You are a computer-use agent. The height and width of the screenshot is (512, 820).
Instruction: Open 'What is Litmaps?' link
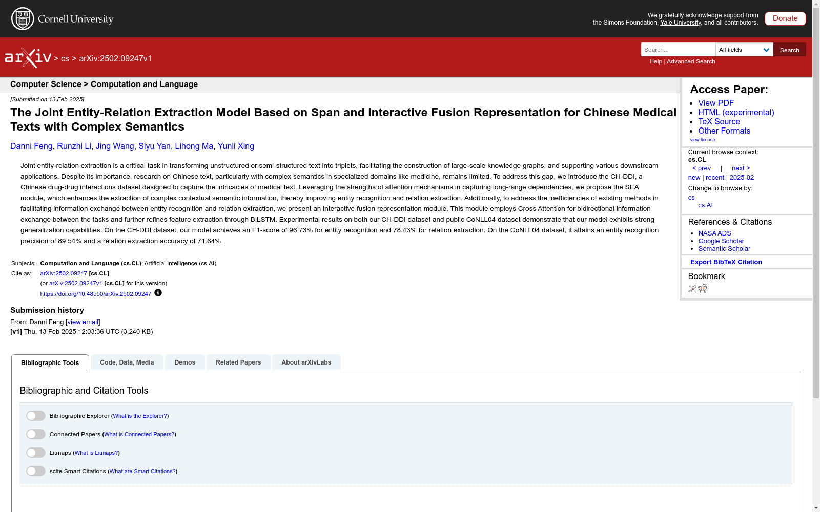click(x=96, y=453)
